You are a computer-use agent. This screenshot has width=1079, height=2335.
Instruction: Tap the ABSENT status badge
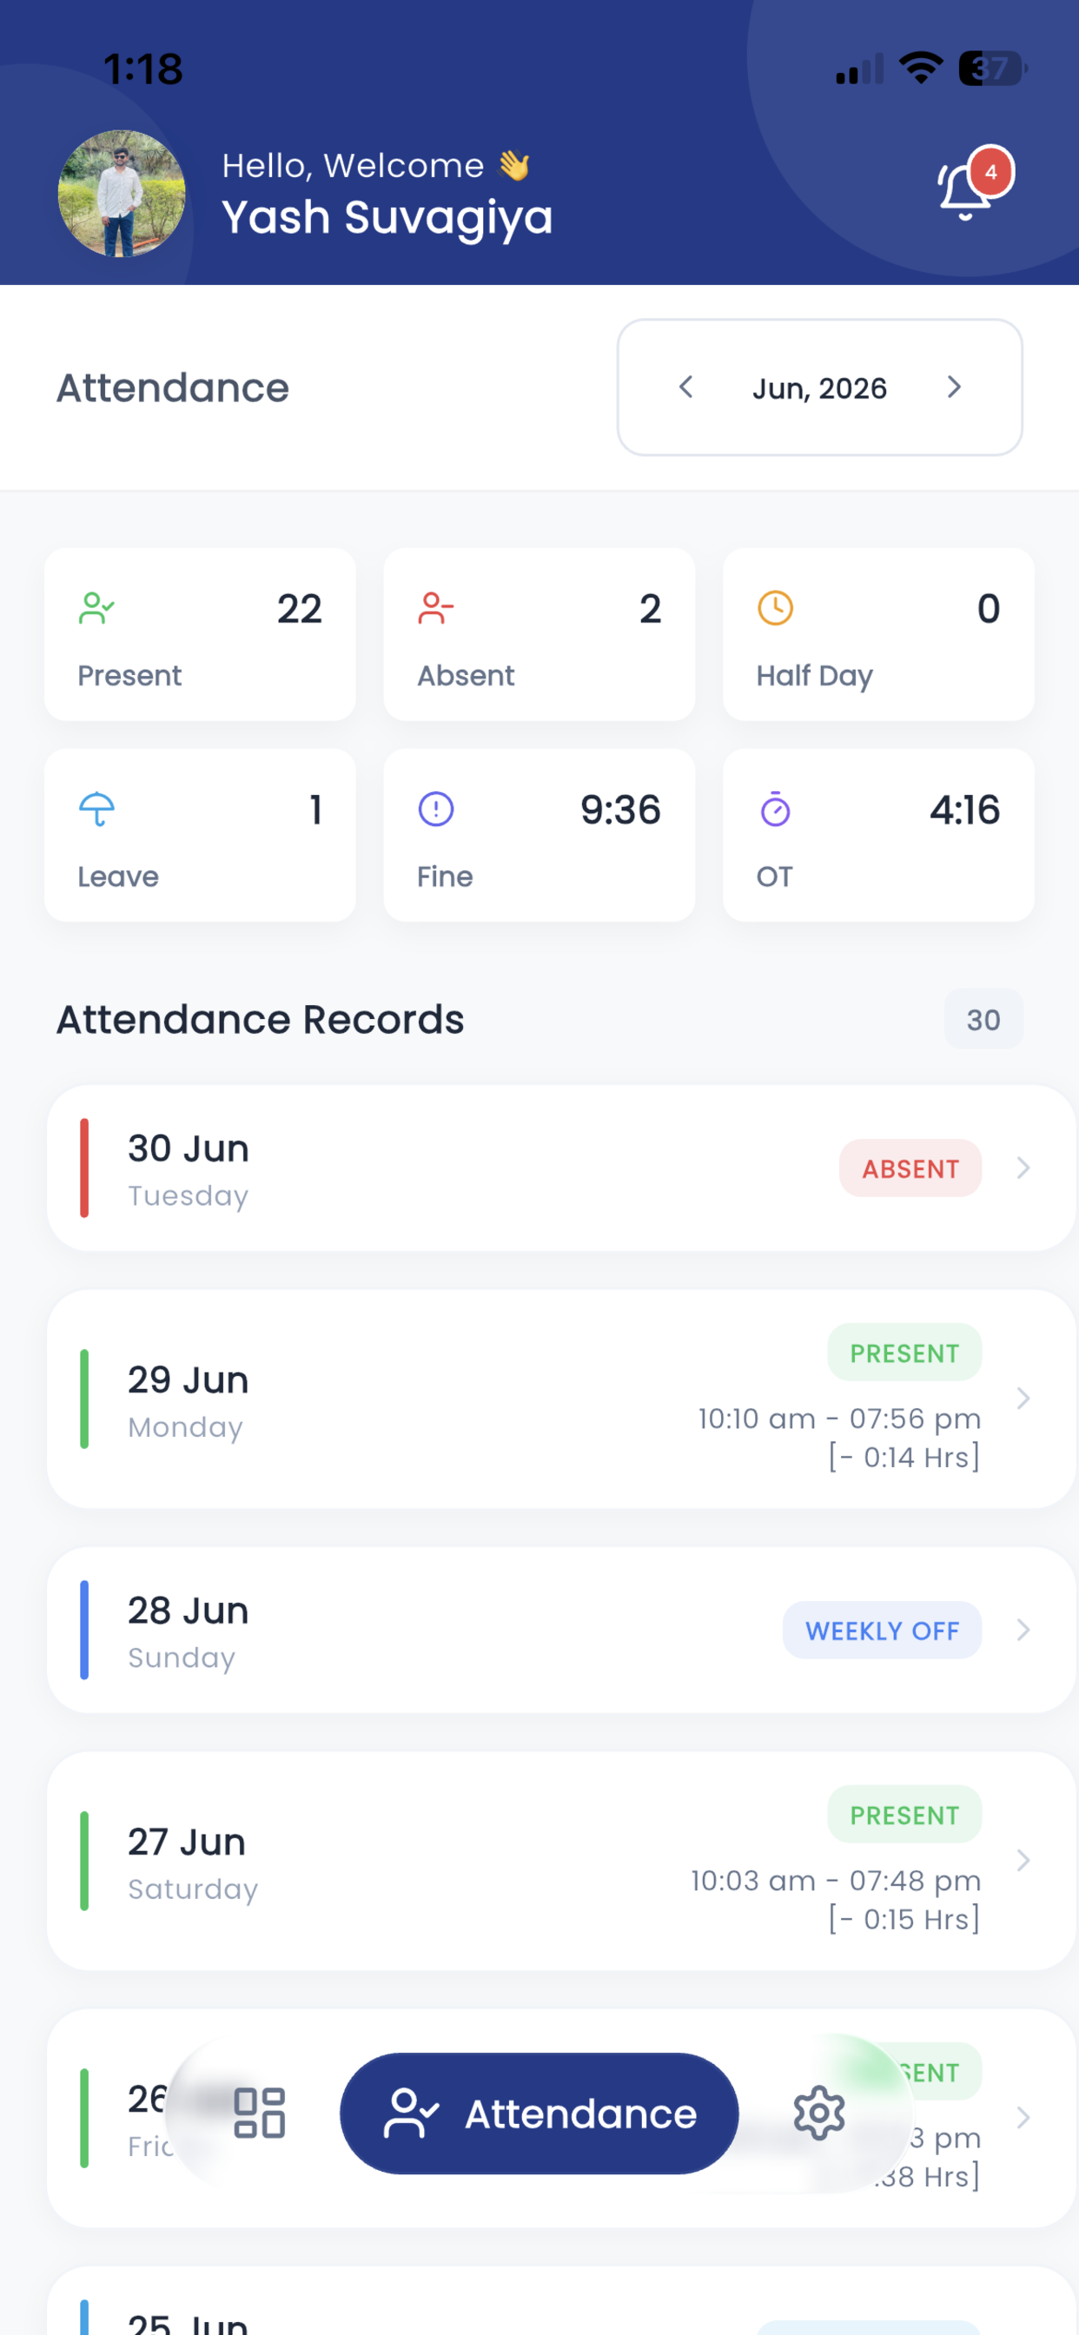click(x=910, y=1168)
